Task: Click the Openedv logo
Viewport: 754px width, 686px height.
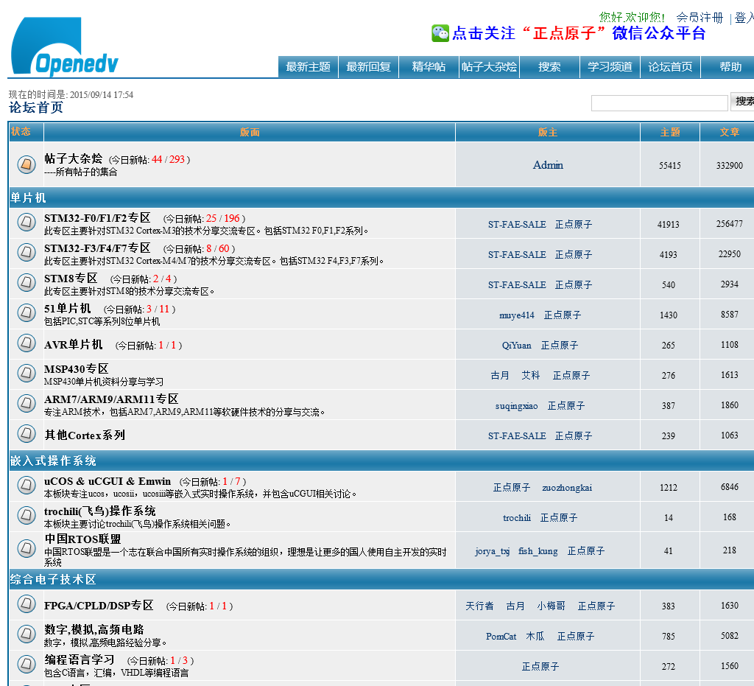Action: pos(65,46)
